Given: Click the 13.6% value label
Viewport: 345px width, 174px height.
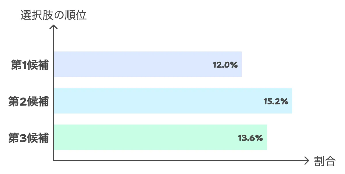Looking at the screenshot, I should [x=250, y=138].
